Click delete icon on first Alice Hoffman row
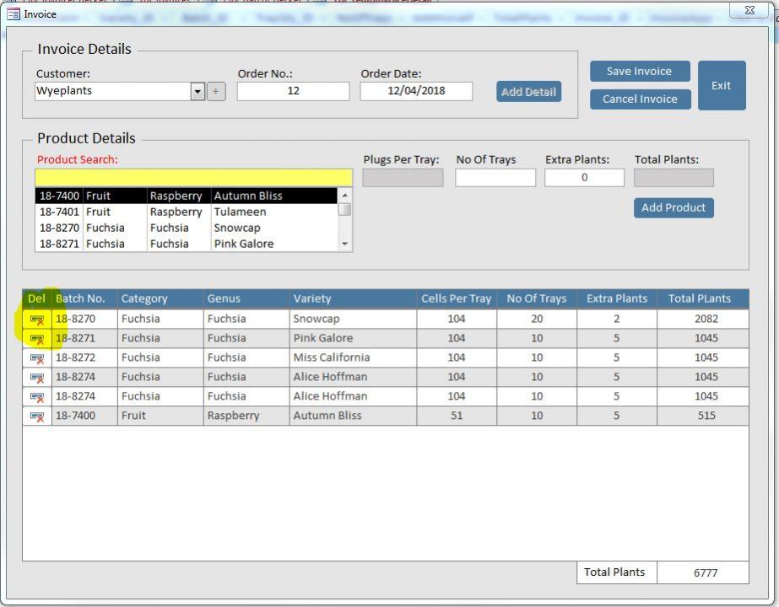 [x=36, y=378]
